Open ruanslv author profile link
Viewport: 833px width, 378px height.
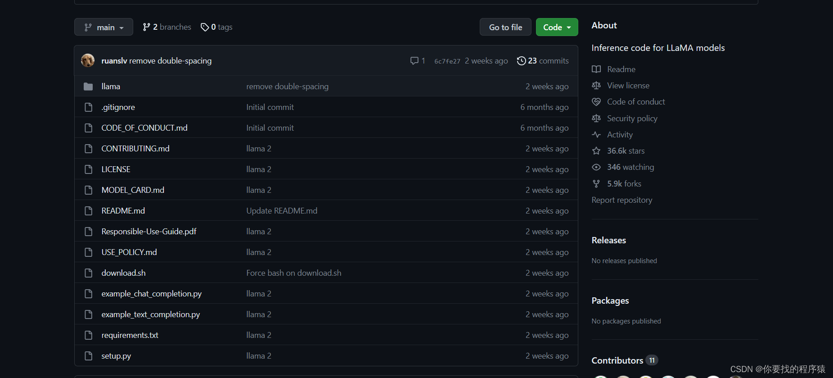pos(114,60)
